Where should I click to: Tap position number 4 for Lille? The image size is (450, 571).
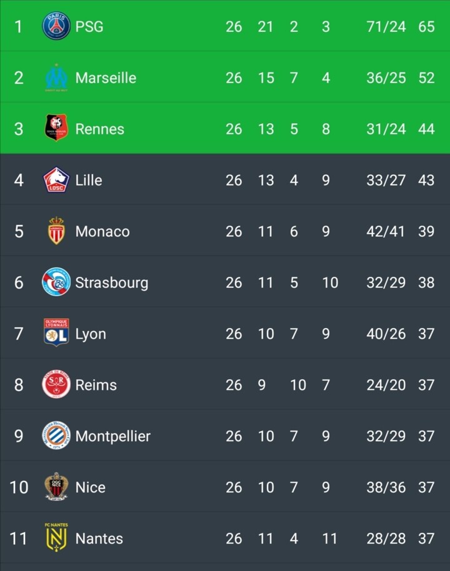pos(19,180)
